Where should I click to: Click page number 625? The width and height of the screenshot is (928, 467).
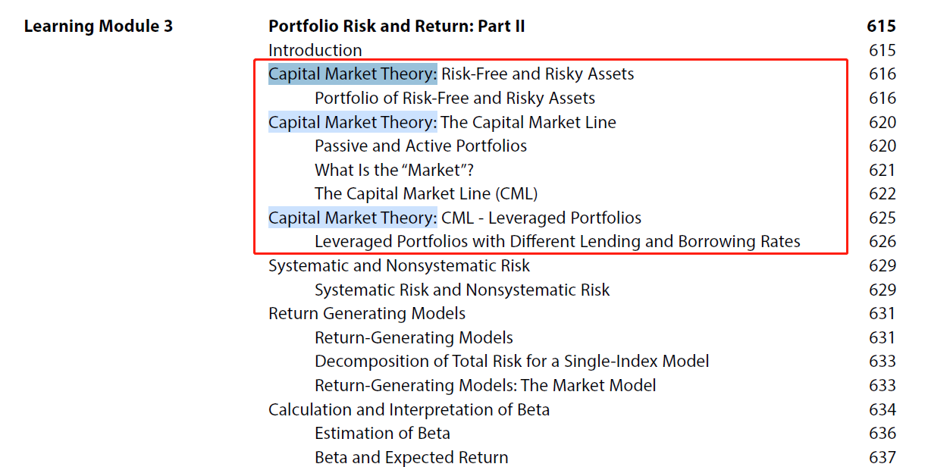coord(883,218)
